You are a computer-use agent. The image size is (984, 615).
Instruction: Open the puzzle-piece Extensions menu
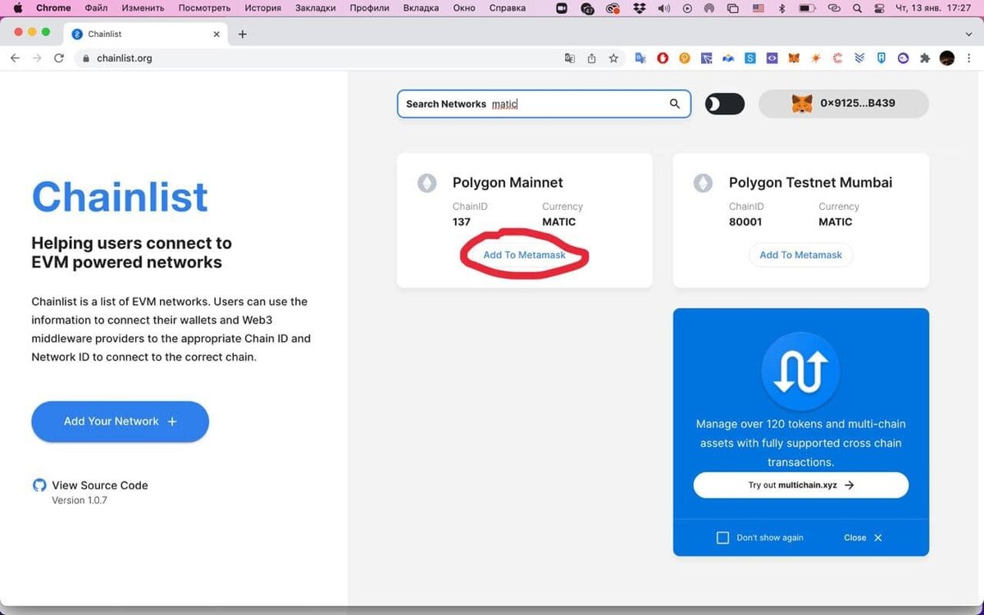coord(925,58)
